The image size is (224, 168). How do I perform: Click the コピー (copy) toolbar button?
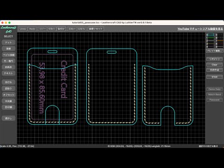[x=42, y=29]
